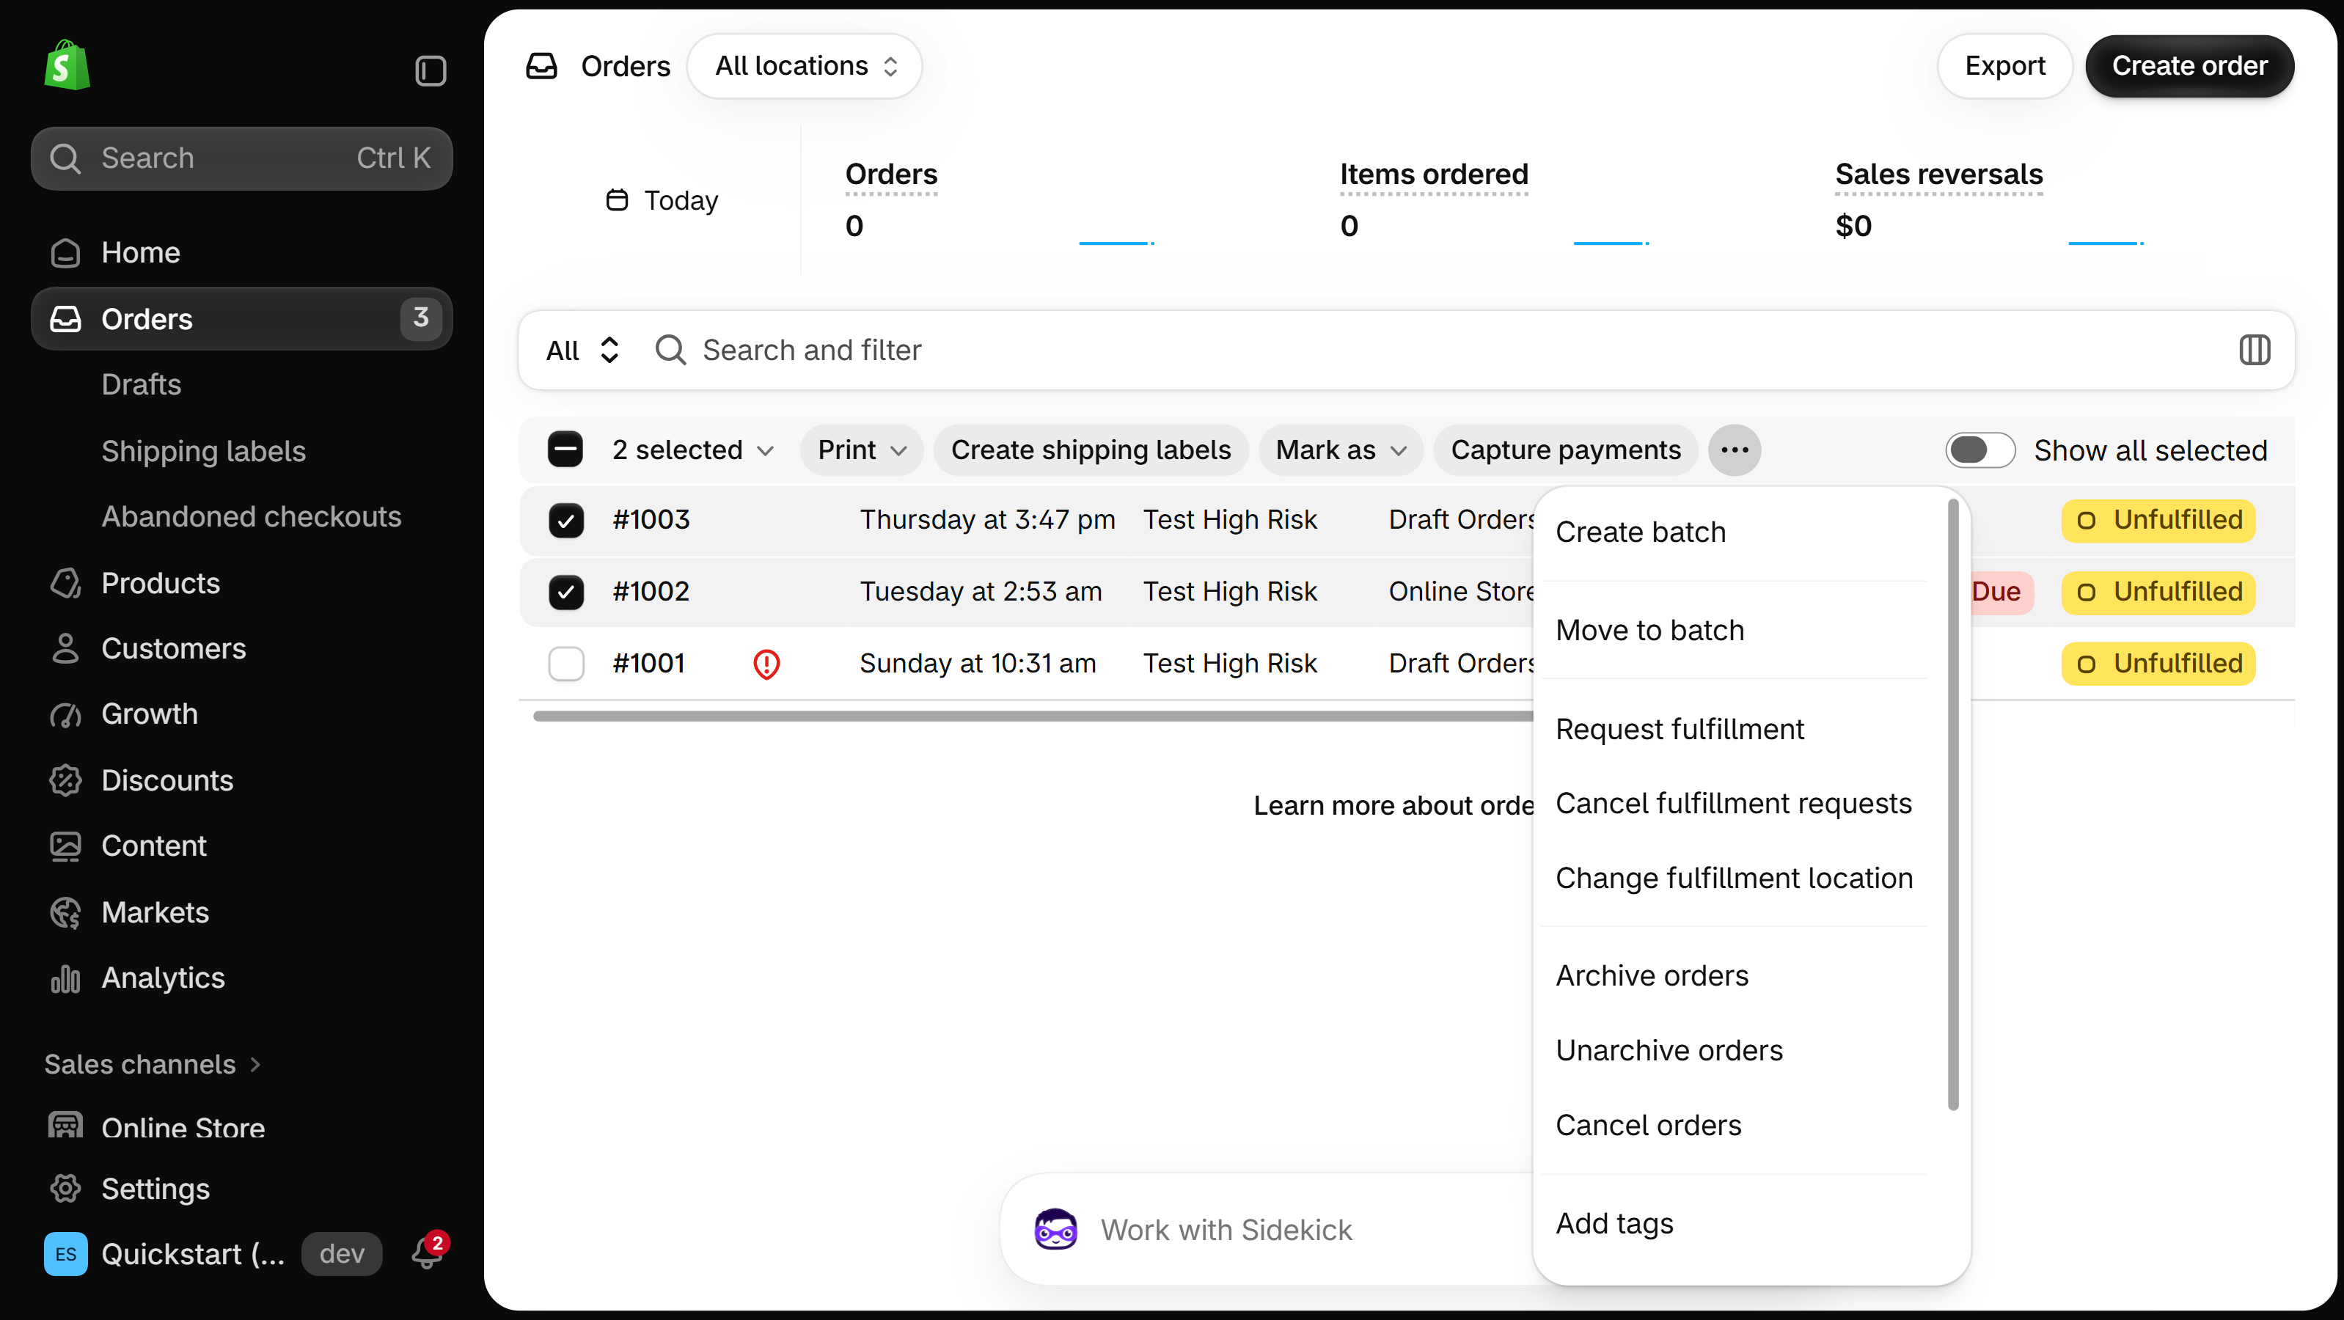The width and height of the screenshot is (2344, 1320).
Task: Open Customers in the sidebar
Action: click(241, 648)
